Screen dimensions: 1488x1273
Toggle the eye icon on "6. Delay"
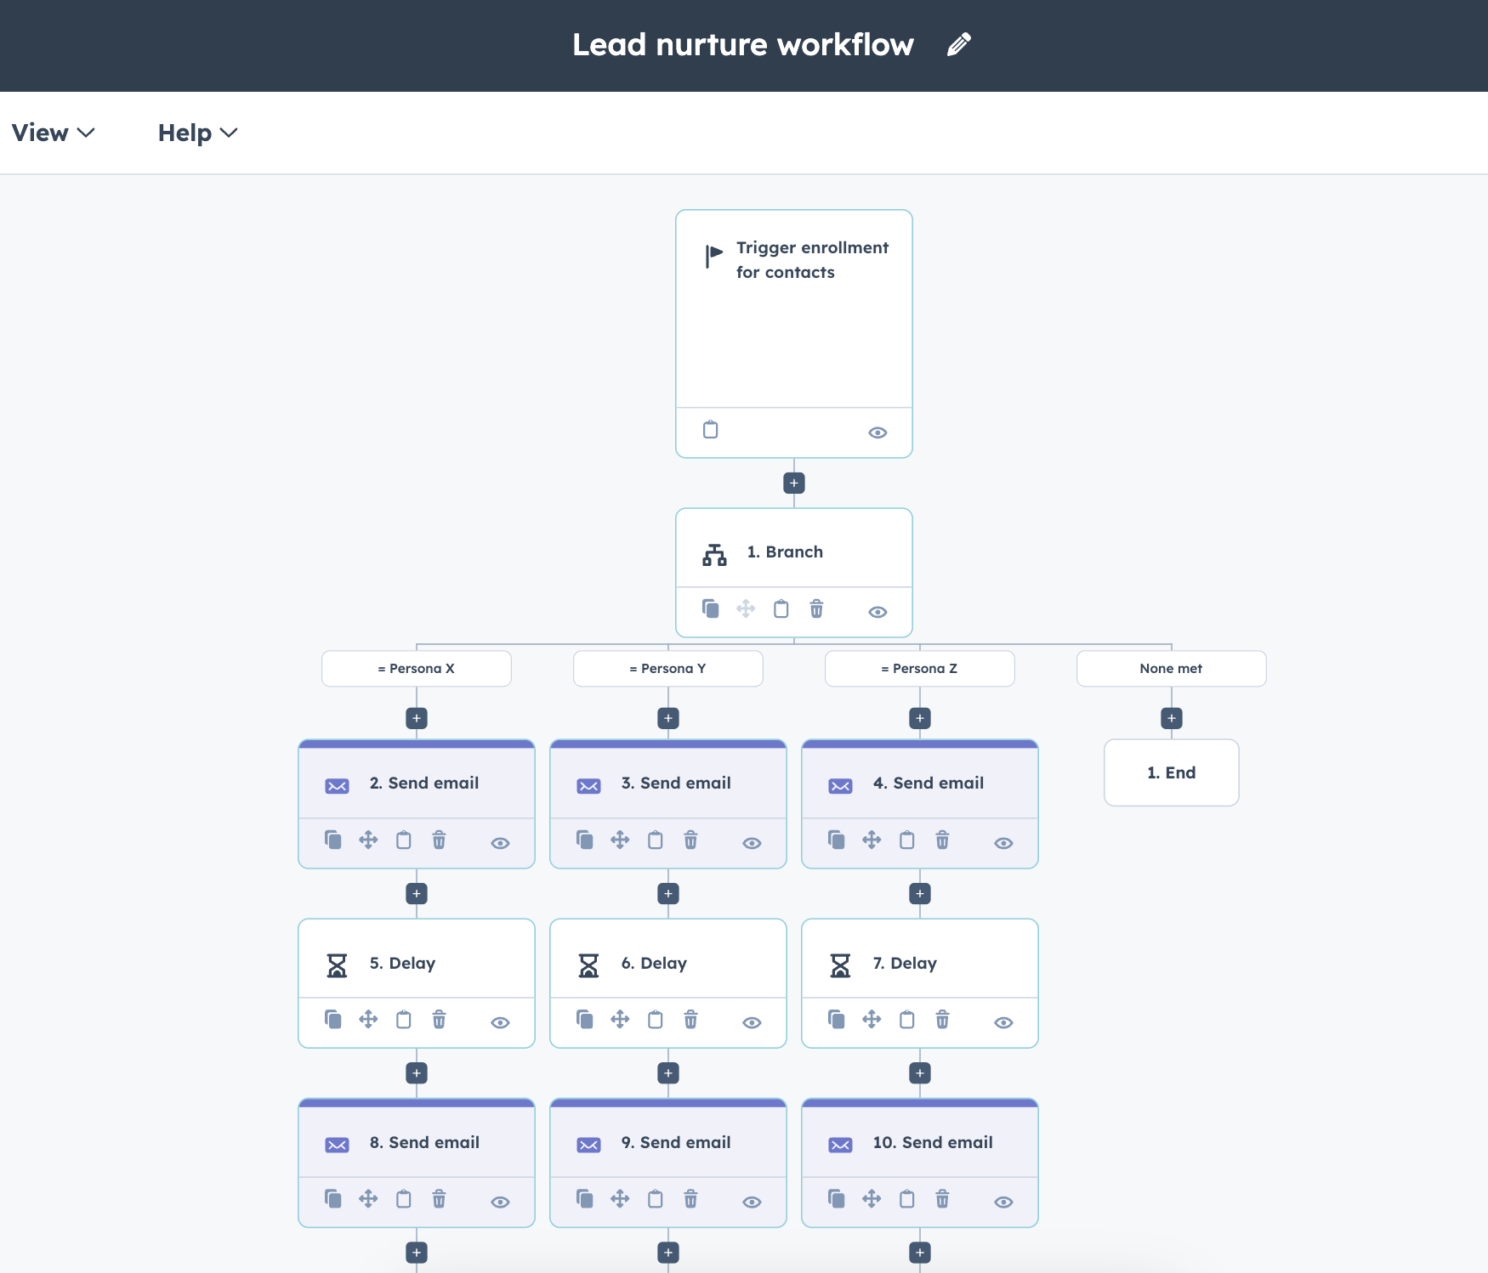pyautogui.click(x=752, y=1022)
